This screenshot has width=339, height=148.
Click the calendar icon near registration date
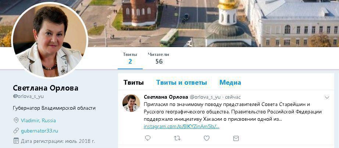pyautogui.click(x=16, y=141)
